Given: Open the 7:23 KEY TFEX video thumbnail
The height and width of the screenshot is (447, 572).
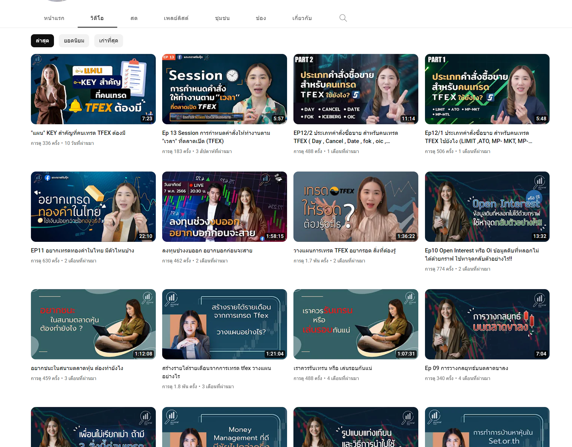Looking at the screenshot, I should coord(93,89).
